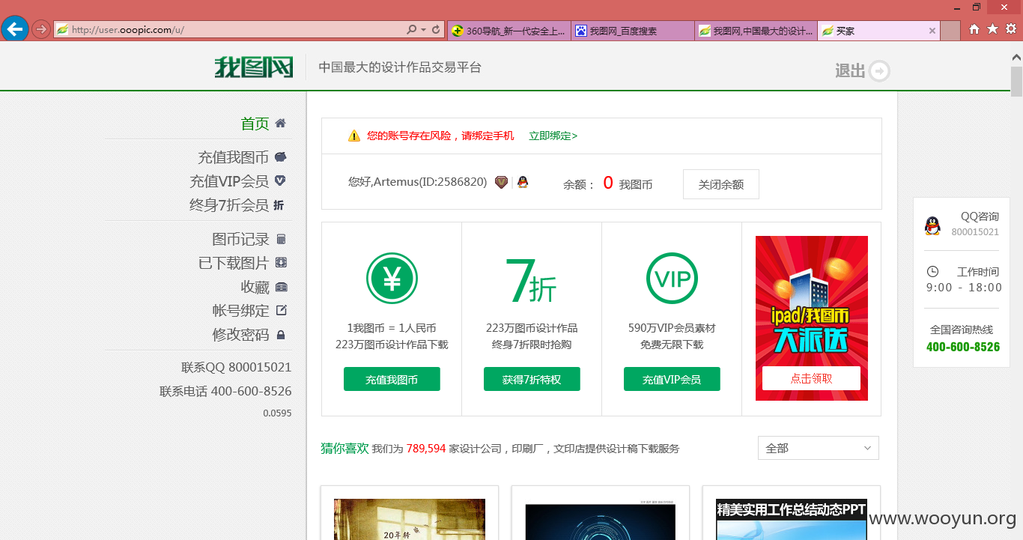Click the logout arrow circle icon
This screenshot has height=540, width=1023.
[x=880, y=70]
